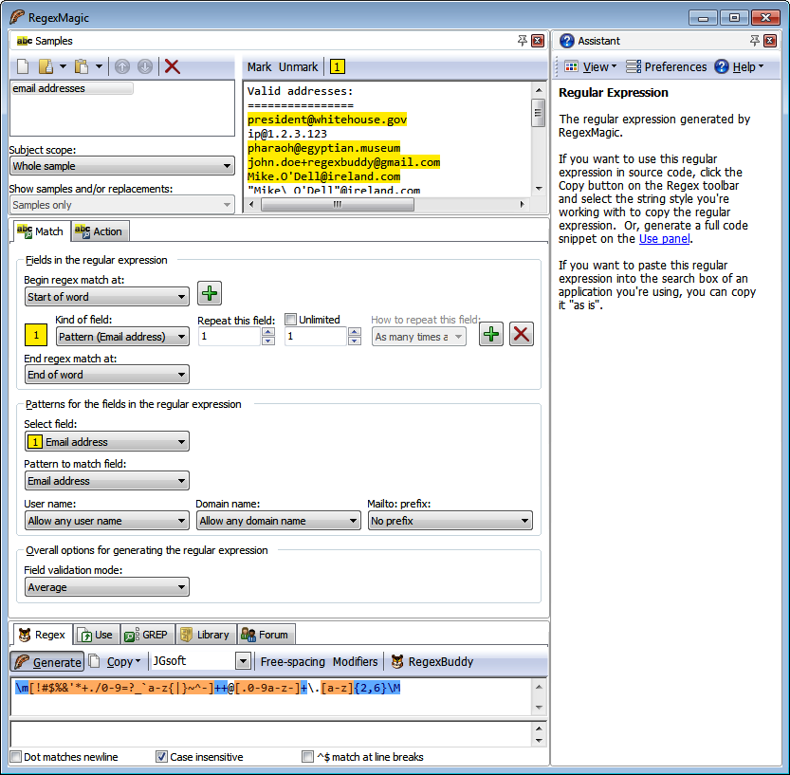Enable ^$ match at line breaks

click(x=307, y=757)
